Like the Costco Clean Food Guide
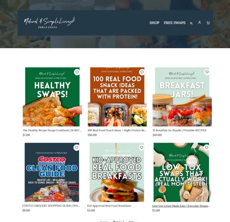Viewport: 230px width, 222px height. tap(77, 147)
